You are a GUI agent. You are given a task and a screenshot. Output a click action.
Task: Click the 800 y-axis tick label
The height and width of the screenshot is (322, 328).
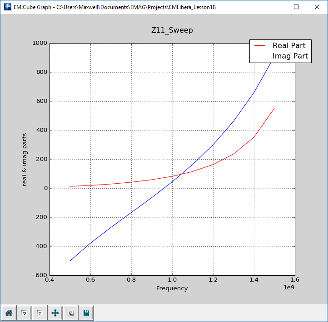(x=42, y=72)
